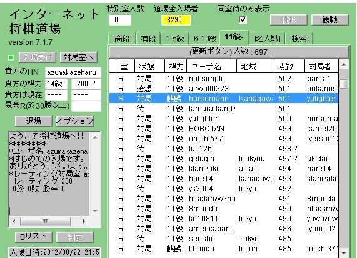Viewport: 357px width, 258px height.
Task: Click the 対局室へ button
Action: [79, 57]
